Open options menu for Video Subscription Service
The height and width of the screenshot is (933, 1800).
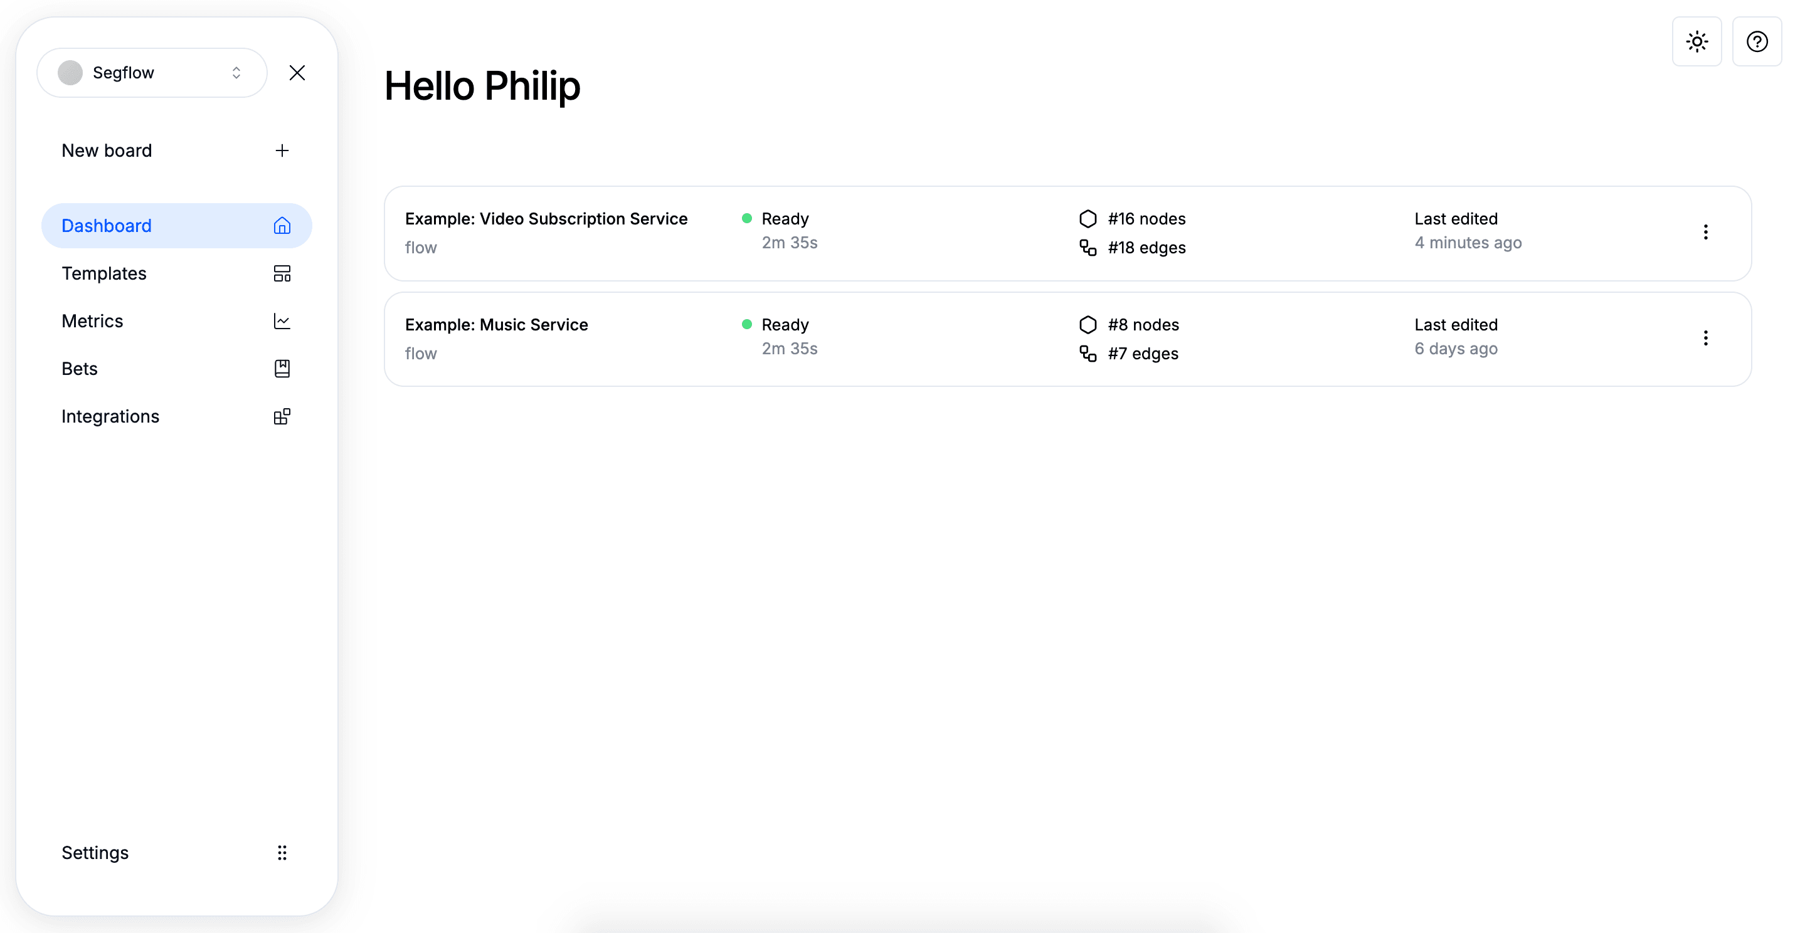(1706, 233)
